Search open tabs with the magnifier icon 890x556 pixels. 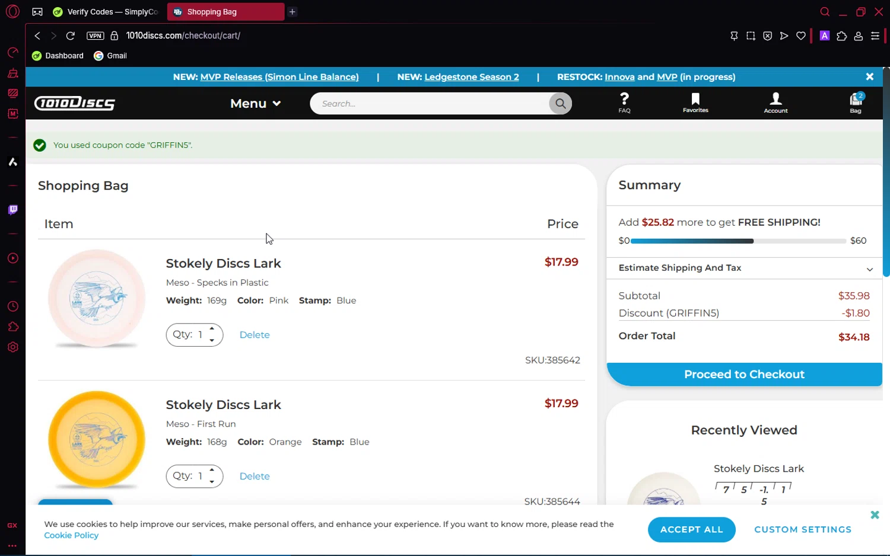click(x=825, y=11)
